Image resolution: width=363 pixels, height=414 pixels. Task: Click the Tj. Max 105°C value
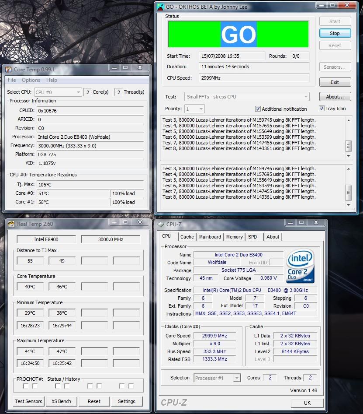point(90,185)
